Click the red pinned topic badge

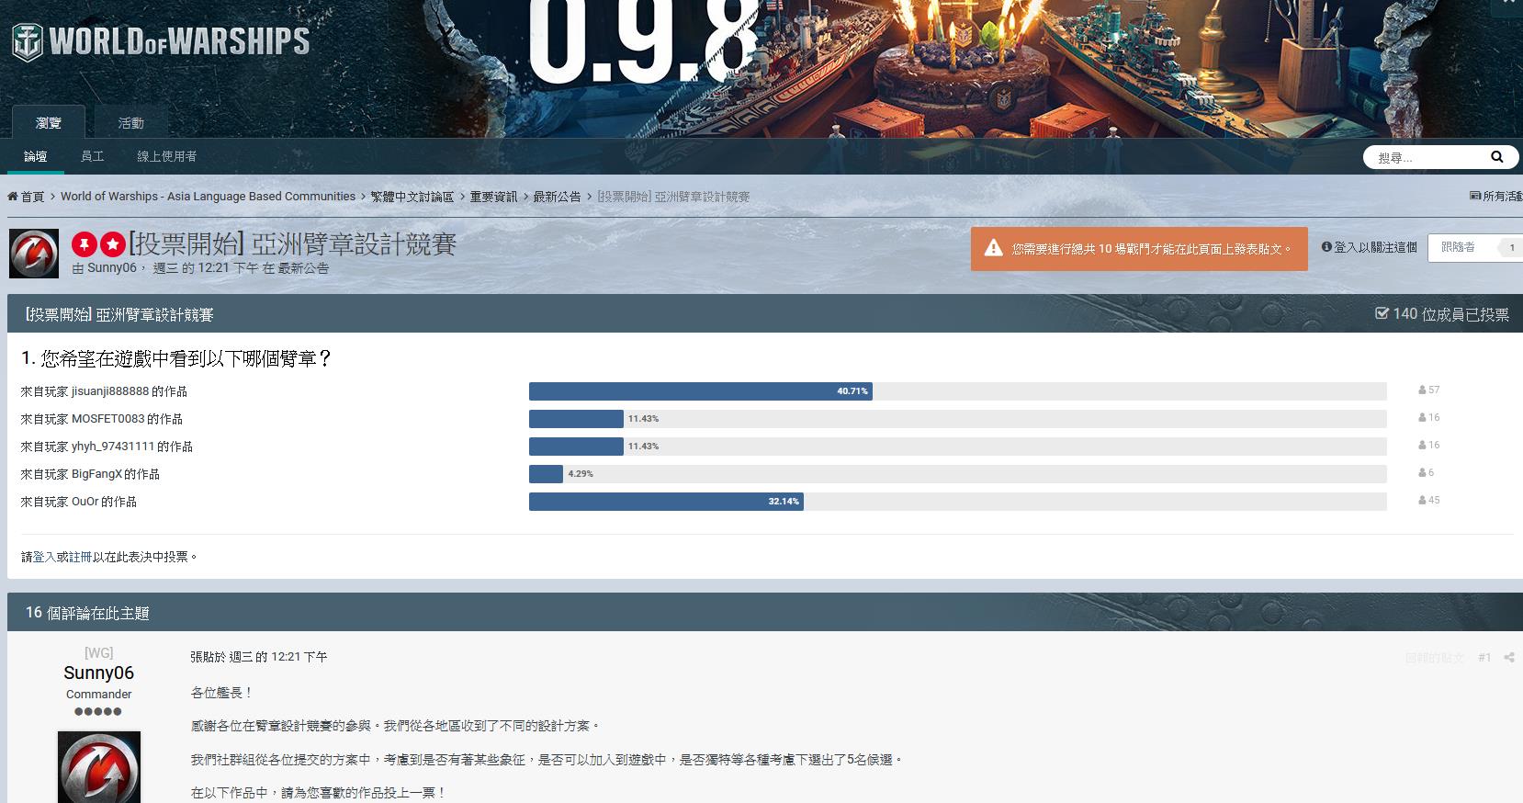[85, 244]
